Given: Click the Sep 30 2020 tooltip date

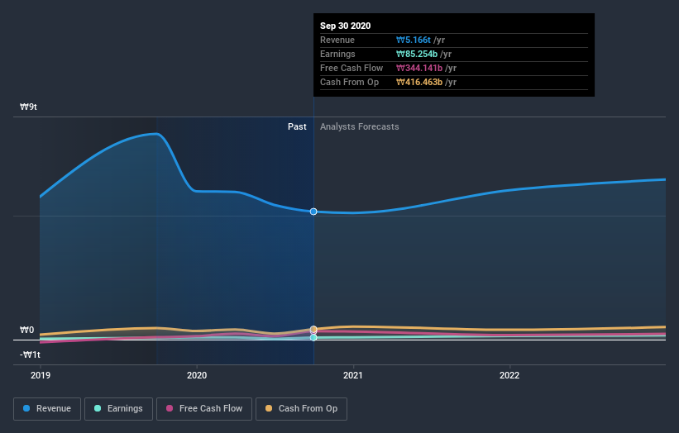Looking at the screenshot, I should pos(345,26).
